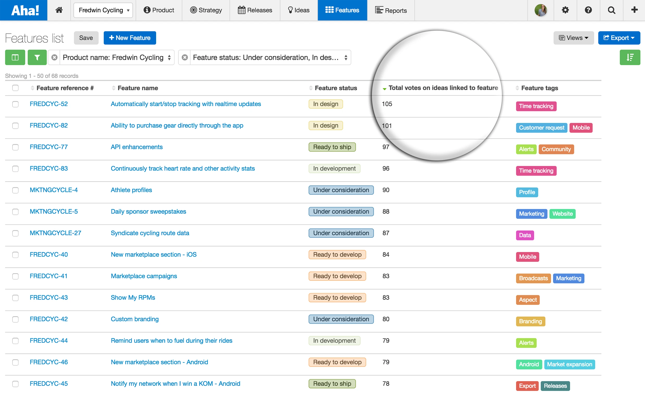Toggle the green columns layout icon
The image size is (645, 396).
click(x=15, y=57)
